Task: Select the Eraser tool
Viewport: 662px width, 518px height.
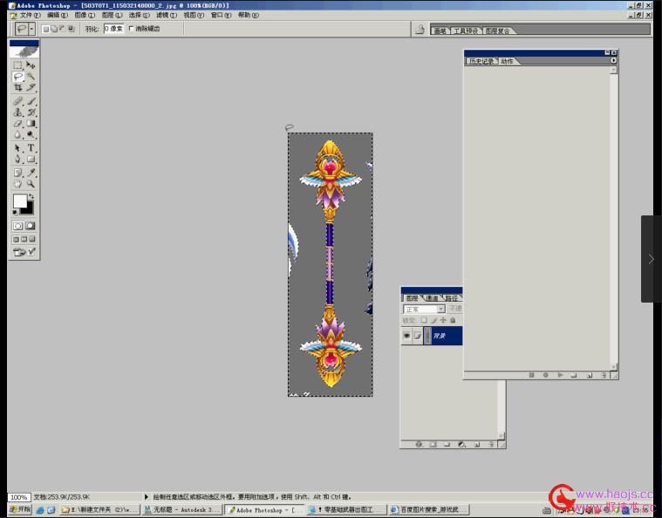Action: (x=17, y=123)
